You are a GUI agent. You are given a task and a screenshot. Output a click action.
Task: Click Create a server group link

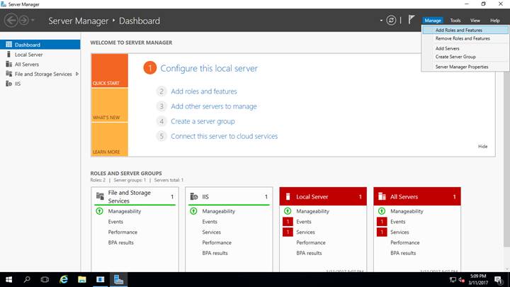203,121
